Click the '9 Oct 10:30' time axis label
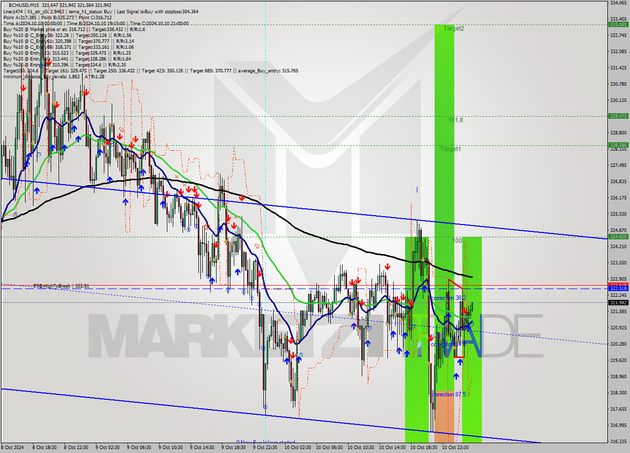Image resolution: width=630 pixels, height=453 pixels. click(x=170, y=448)
